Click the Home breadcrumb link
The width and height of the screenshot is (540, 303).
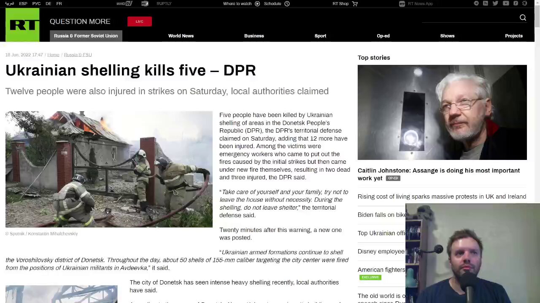pyautogui.click(x=53, y=55)
